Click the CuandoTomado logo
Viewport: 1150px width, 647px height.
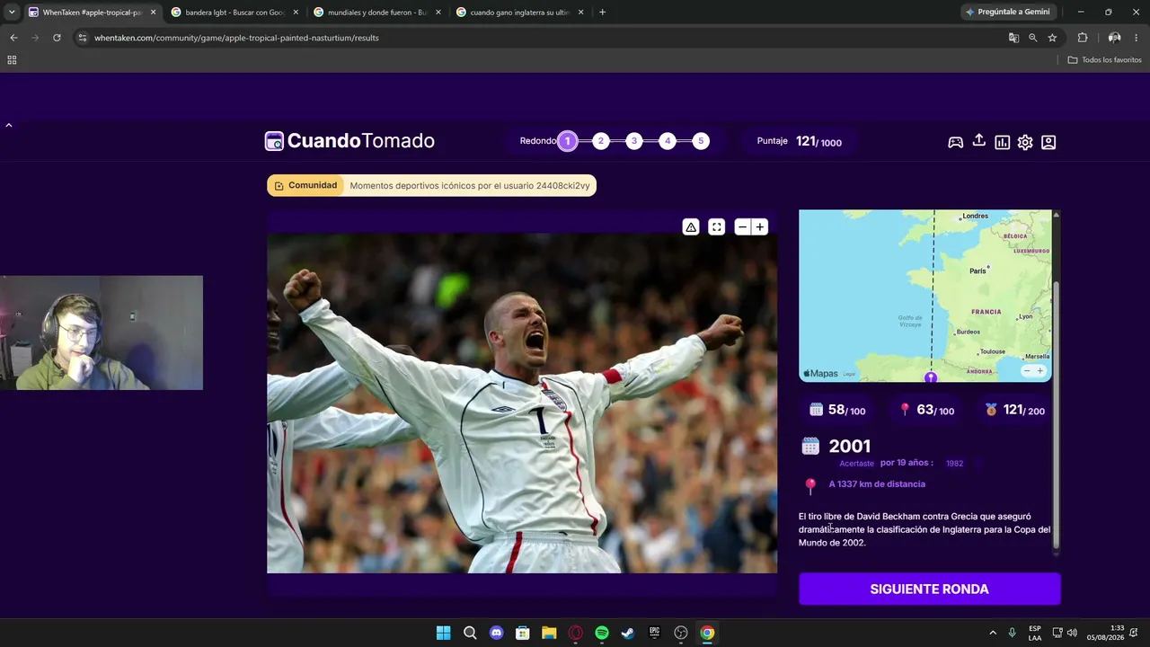[349, 141]
